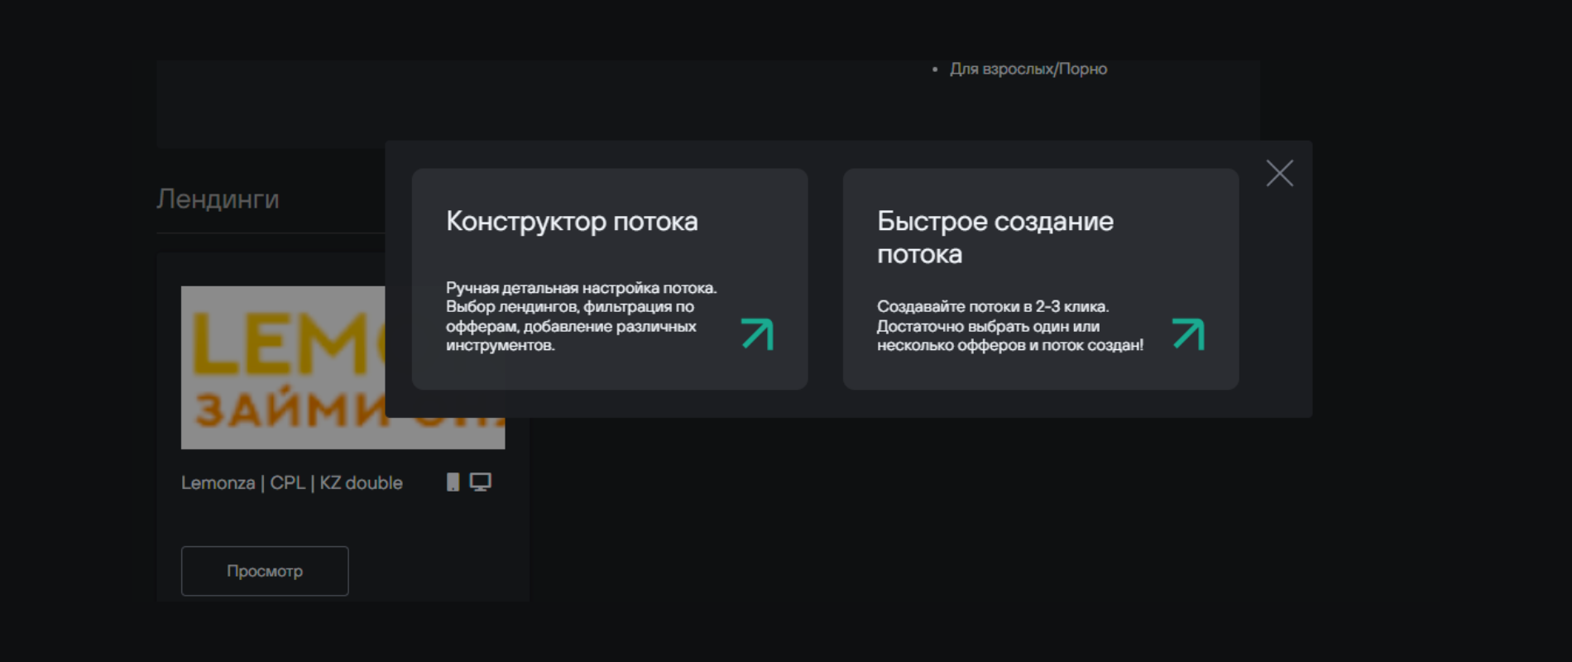
Task: Click the green arrow in Конструктор потока
Action: (x=757, y=334)
